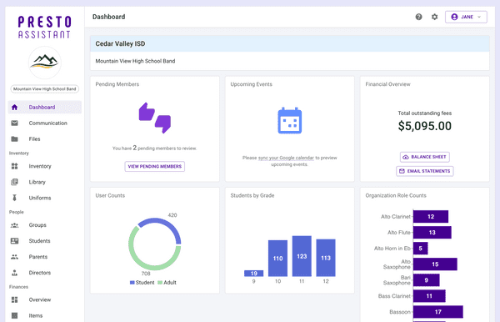Viewport: 500px width, 322px height.
Task: Open the Uniforms icon in sidebar
Action: pos(14,198)
